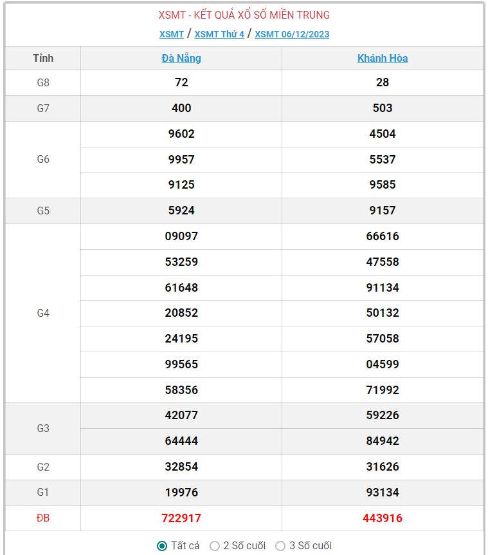Viewport: 488px width, 555px height.
Task: Follow the "XSMT 06/12/2023" date link
Action: point(292,34)
